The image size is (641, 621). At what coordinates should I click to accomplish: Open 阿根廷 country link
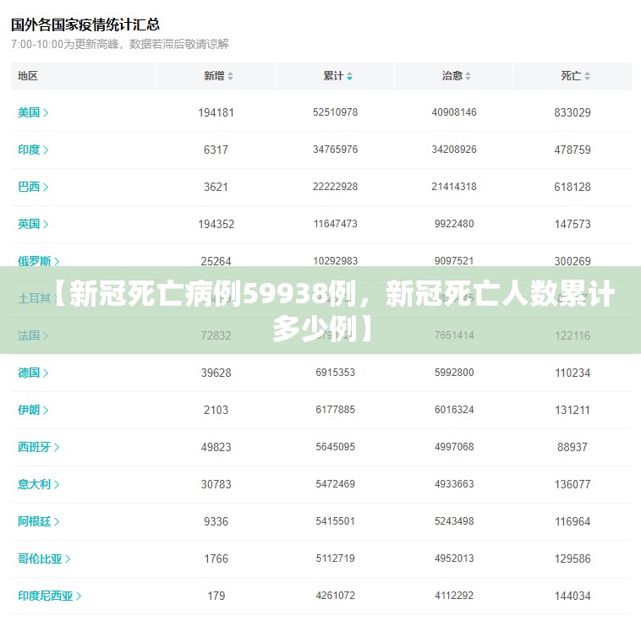pos(39,521)
